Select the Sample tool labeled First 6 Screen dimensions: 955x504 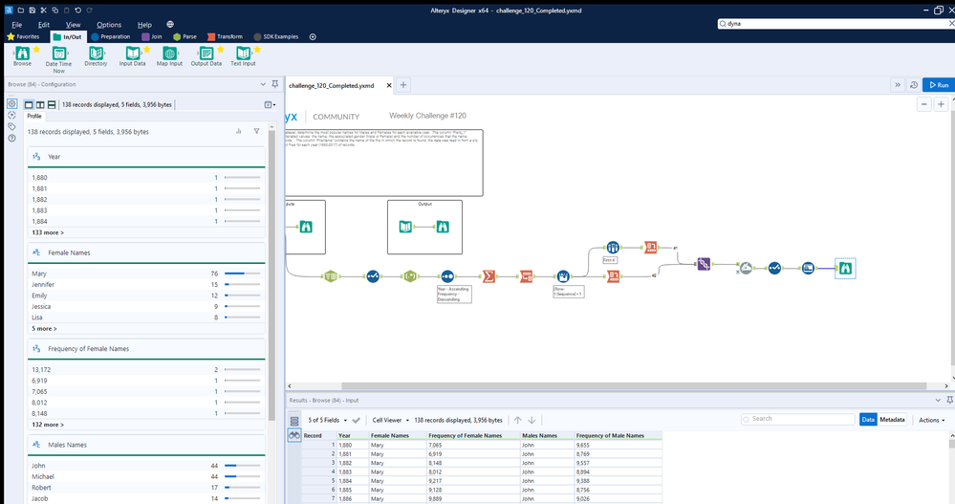click(x=612, y=248)
